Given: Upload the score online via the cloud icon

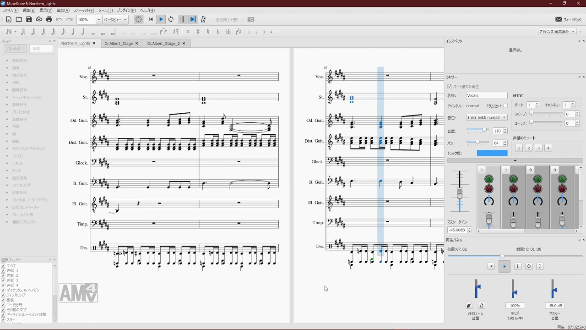Looking at the screenshot, I should click(39, 19).
